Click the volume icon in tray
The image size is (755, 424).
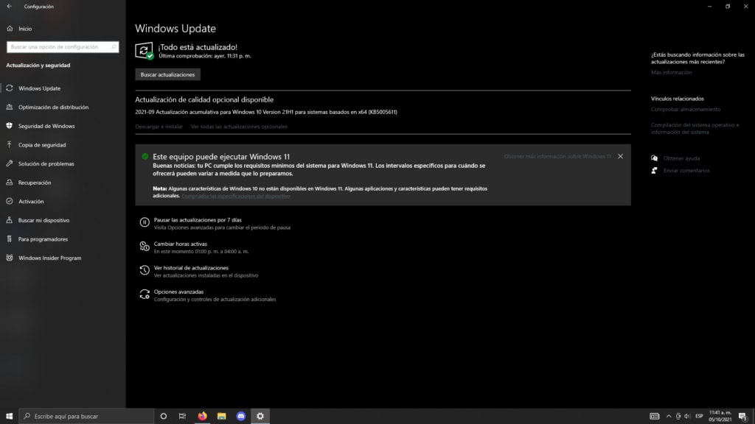click(687, 417)
